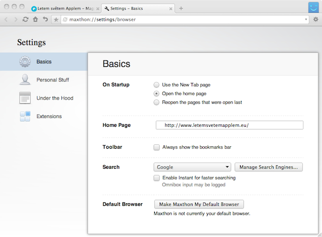Click the Under the Hood page icon
This screenshot has height=237, width=322.
pyautogui.click(x=25, y=98)
